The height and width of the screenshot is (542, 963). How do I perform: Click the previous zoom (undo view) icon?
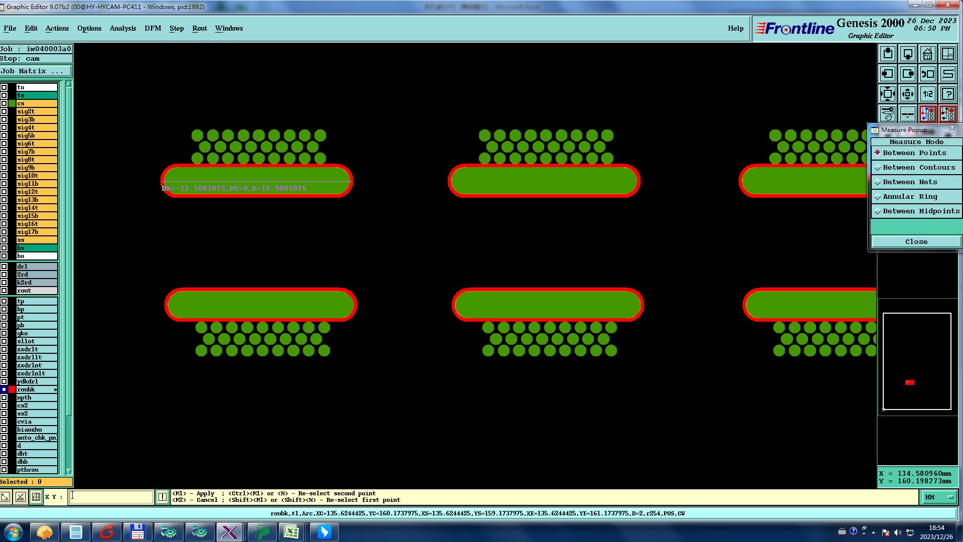click(927, 74)
